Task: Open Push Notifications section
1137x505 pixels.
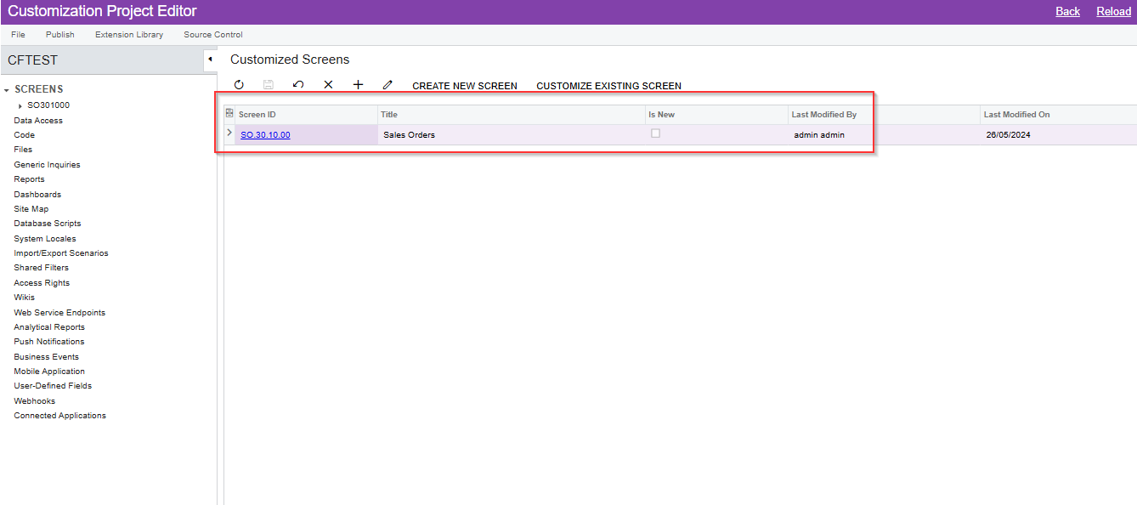Action: 49,342
